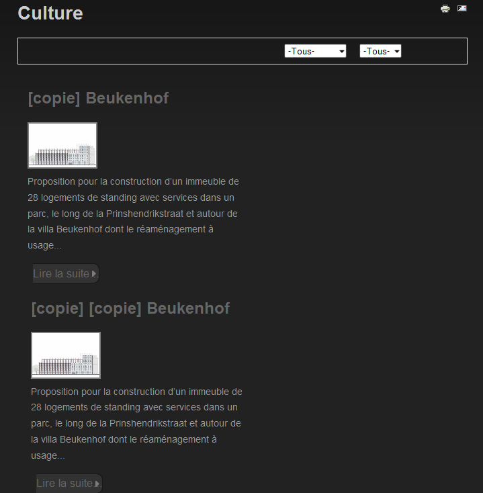483x493 pixels.
Task: Click 'Lire la suite' under first article
Action: click(66, 273)
